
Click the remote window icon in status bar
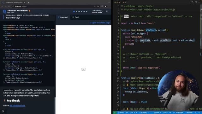[115, 113]
